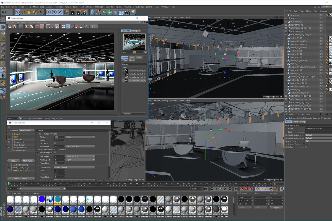
Task: Toggle the Z axis lock
Action: (60, 12)
